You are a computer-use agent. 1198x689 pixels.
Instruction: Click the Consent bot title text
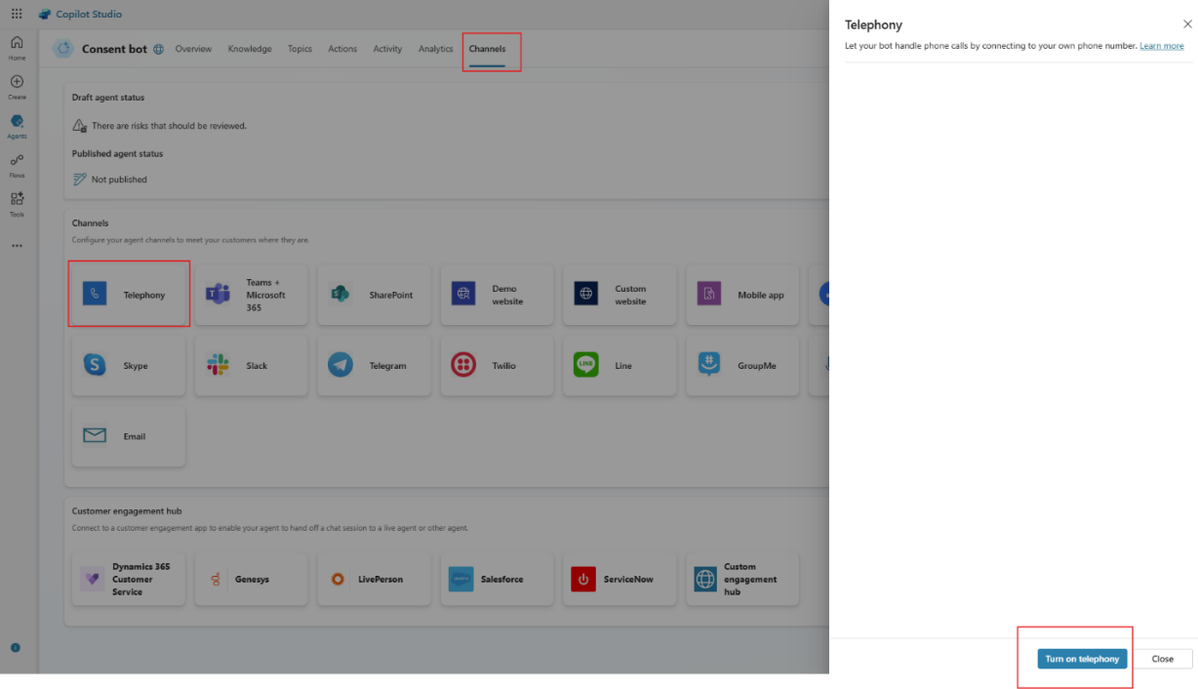pos(114,49)
